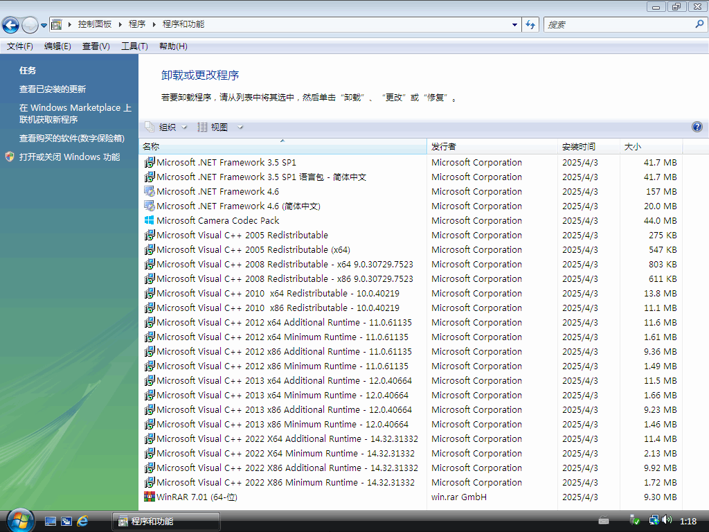Expand the address bar history dropdown
Screen dimensions: 709x532
point(514,25)
